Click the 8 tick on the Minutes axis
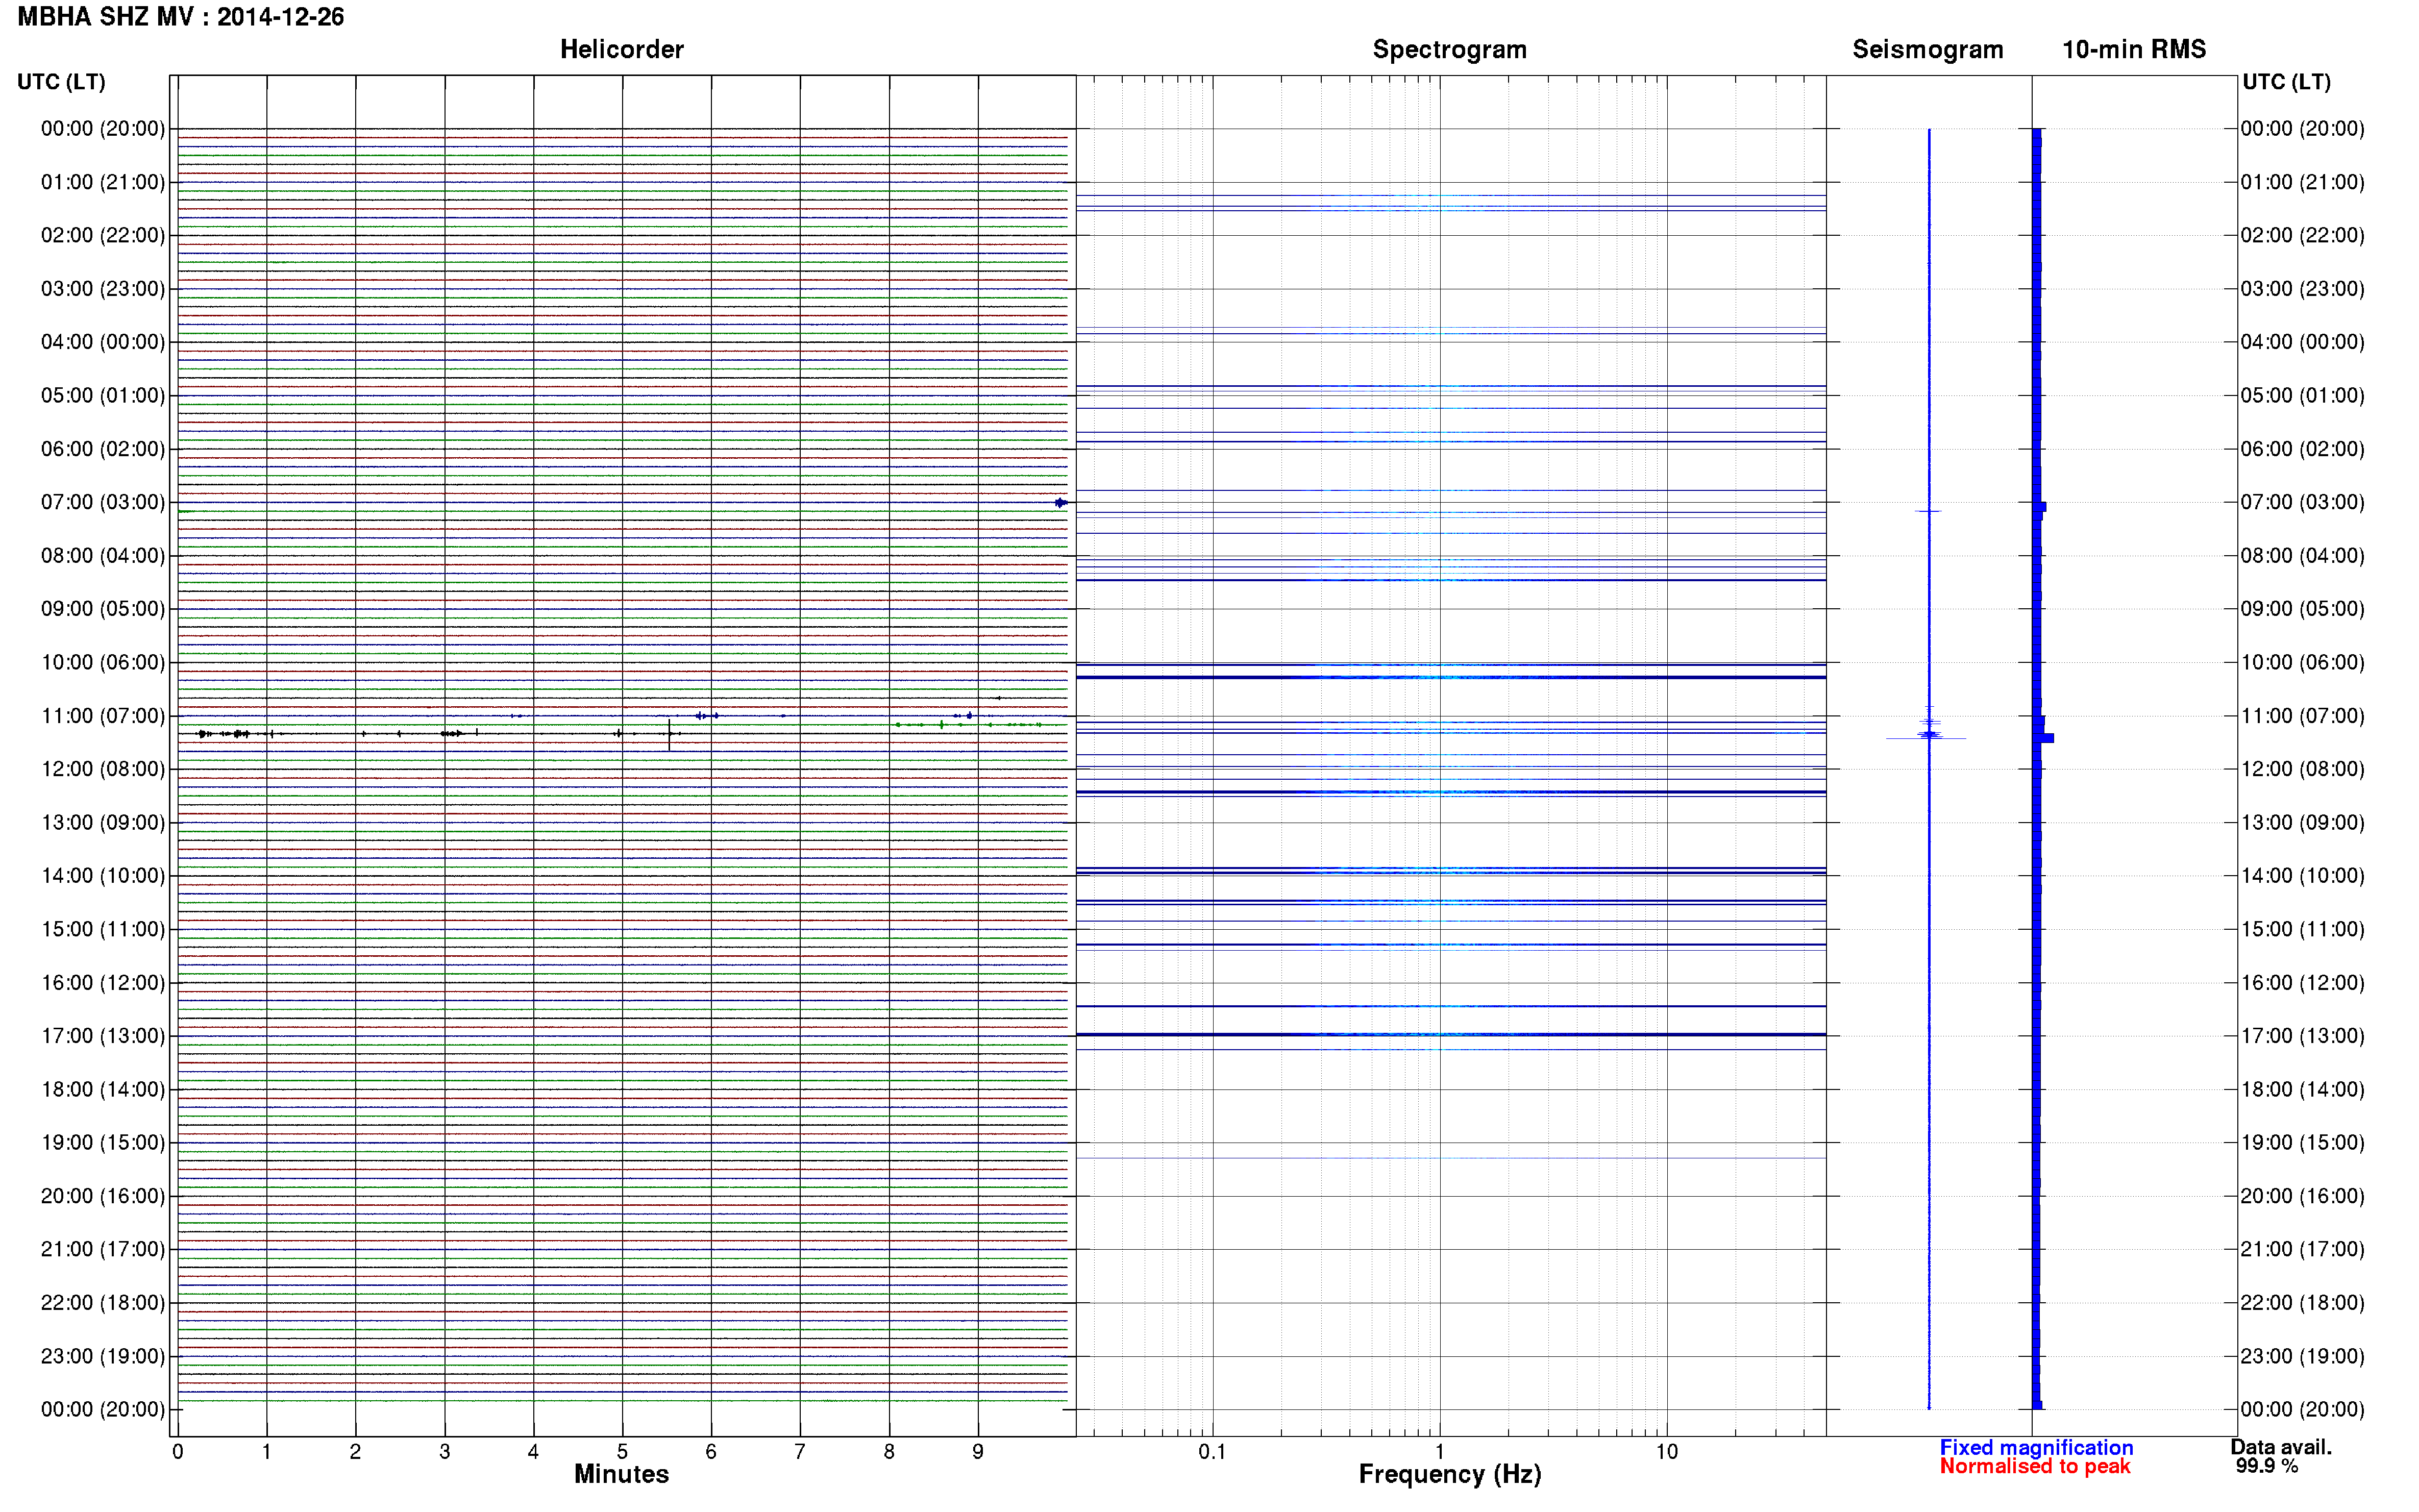This screenshot has width=2419, height=1512. 889,1452
